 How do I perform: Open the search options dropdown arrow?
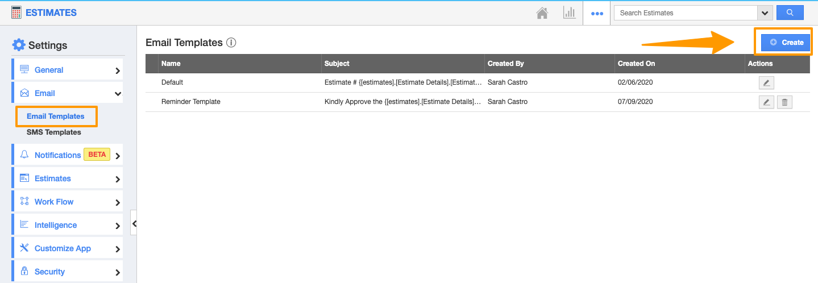(765, 13)
